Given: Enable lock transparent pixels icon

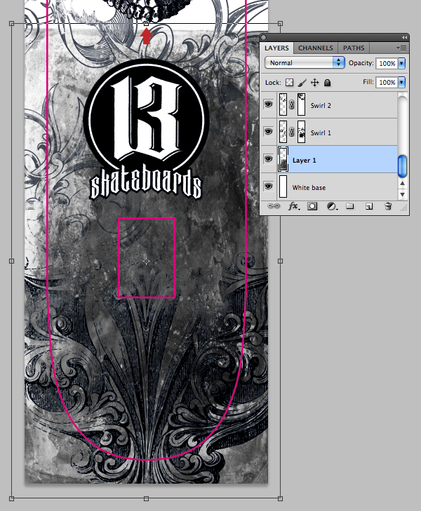Looking at the screenshot, I should (289, 83).
